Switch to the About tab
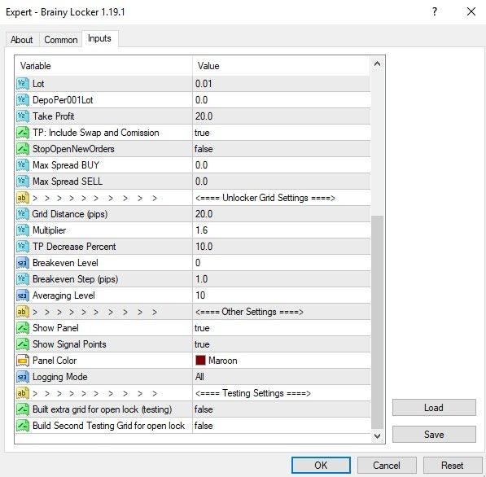Image resolution: width=486 pixels, height=477 pixels. pos(22,40)
